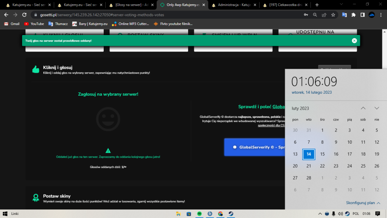Open the volume speaker icon

[x=340, y=214]
